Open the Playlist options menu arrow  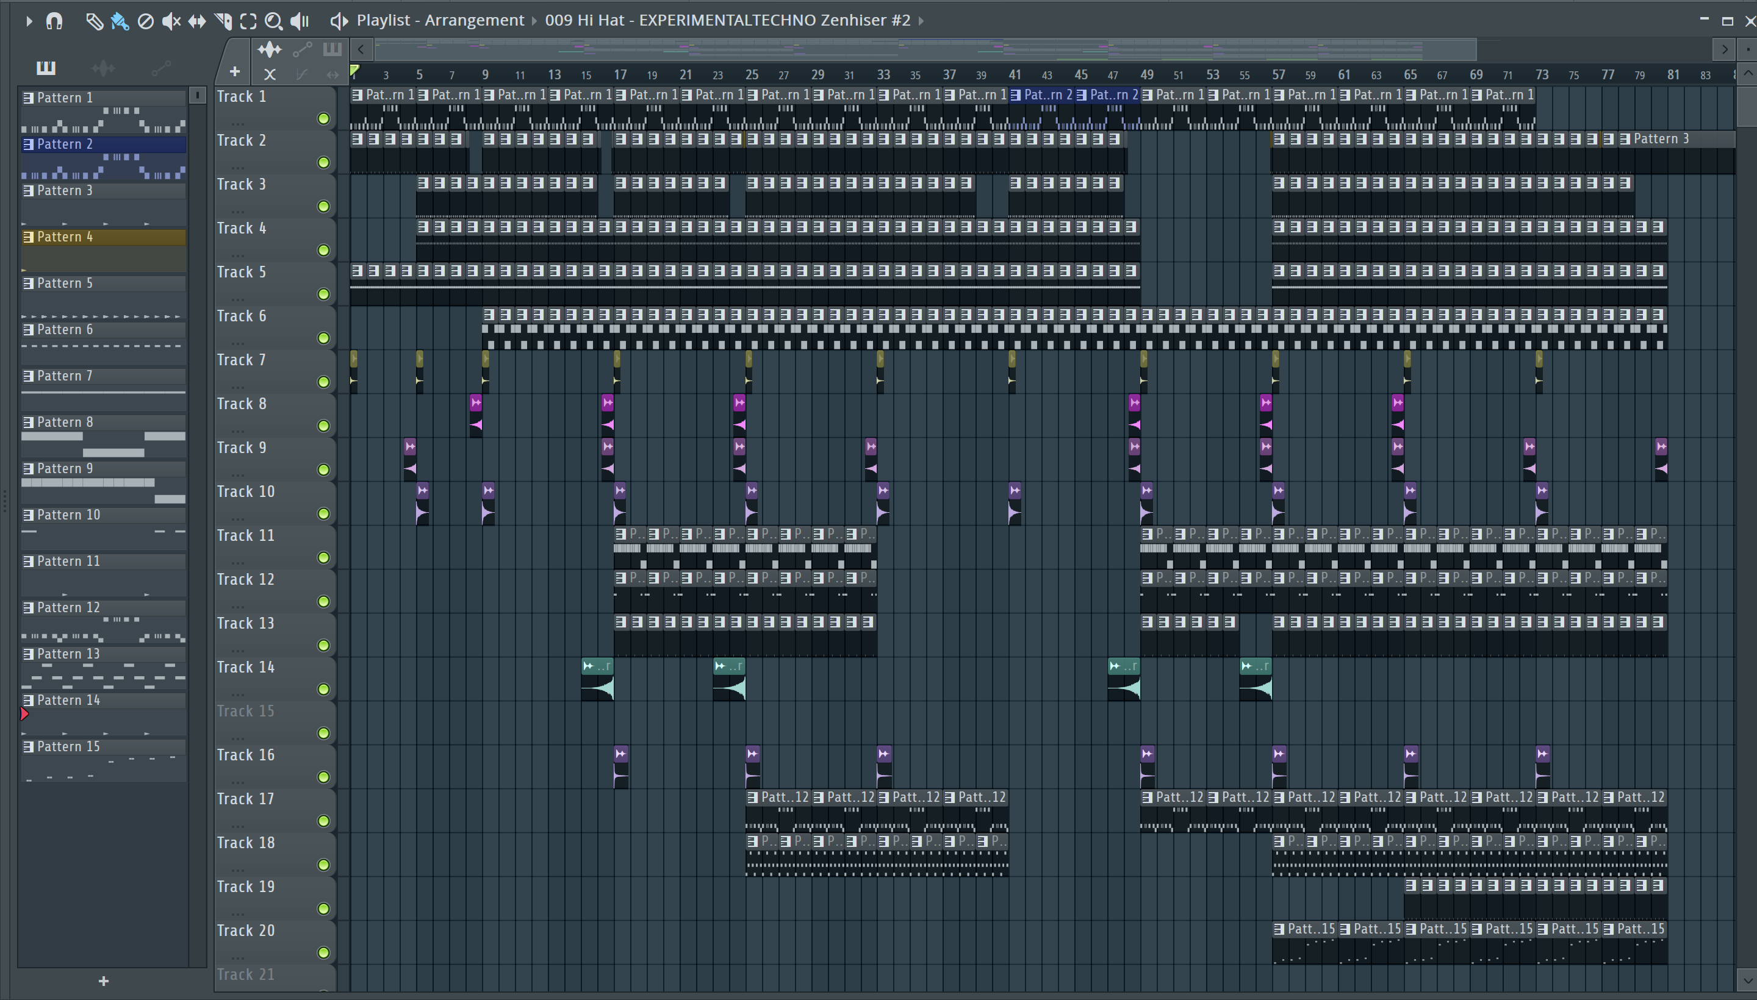[29, 21]
